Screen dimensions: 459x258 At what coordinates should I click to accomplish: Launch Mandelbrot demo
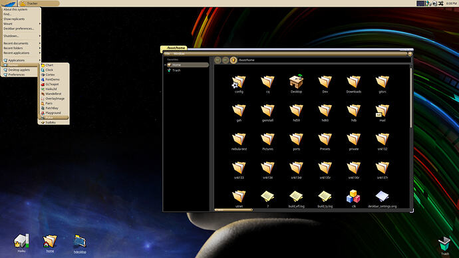pyautogui.click(x=54, y=94)
